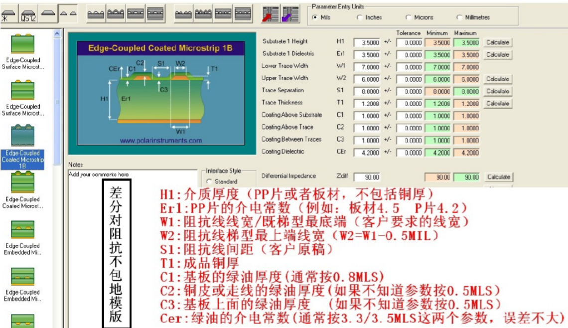Select single-substrate Edge-Coupled Surface Microstrip structure
568x328 pixels.
[x=22, y=51]
